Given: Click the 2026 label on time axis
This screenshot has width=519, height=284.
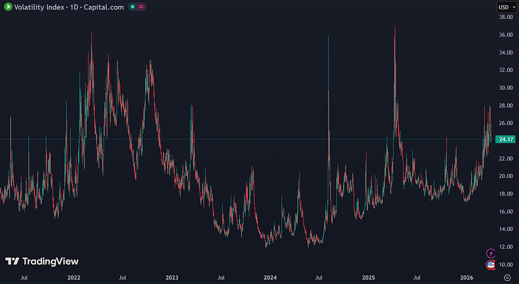Looking at the screenshot, I should (x=467, y=278).
